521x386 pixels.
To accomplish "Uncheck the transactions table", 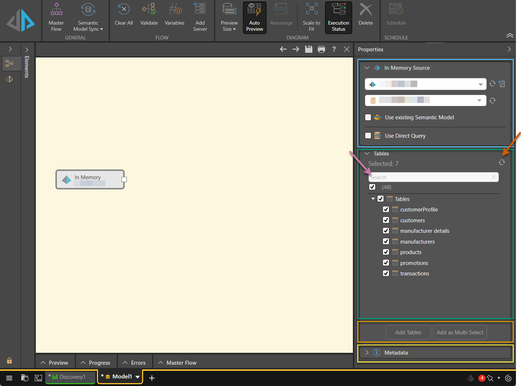I will coord(386,274).
